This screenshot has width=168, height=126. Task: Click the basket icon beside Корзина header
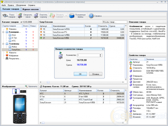tap(41, 86)
